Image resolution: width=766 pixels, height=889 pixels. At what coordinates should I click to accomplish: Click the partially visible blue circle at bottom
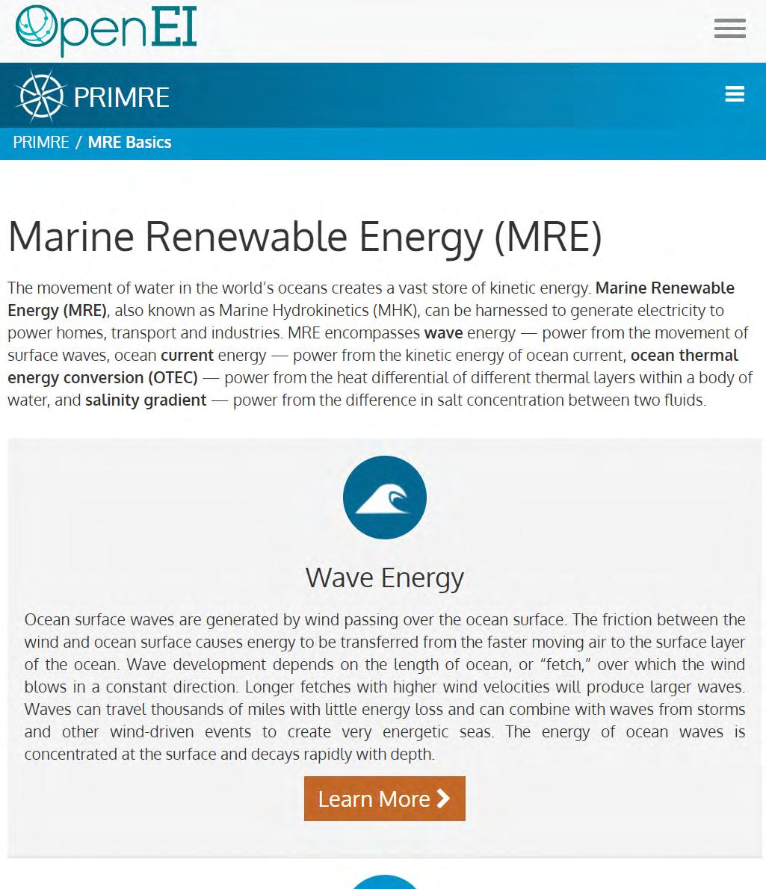click(384, 883)
